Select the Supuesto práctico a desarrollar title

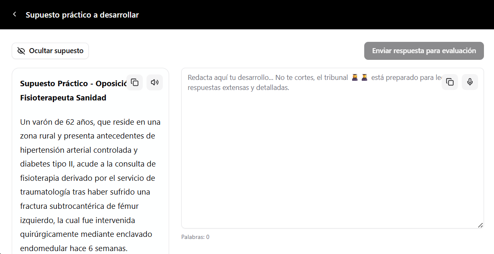[x=82, y=14]
